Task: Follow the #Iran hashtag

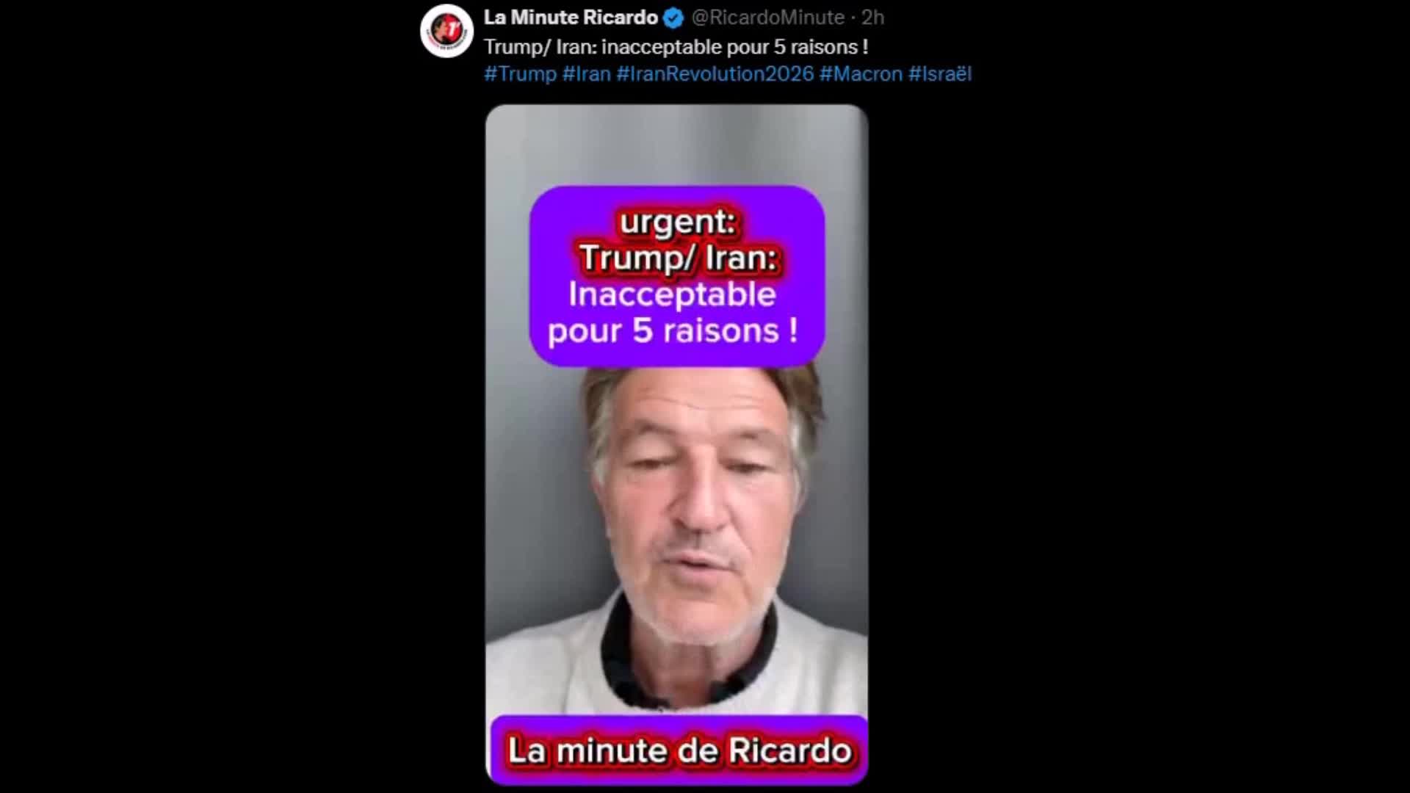Action: (x=586, y=74)
